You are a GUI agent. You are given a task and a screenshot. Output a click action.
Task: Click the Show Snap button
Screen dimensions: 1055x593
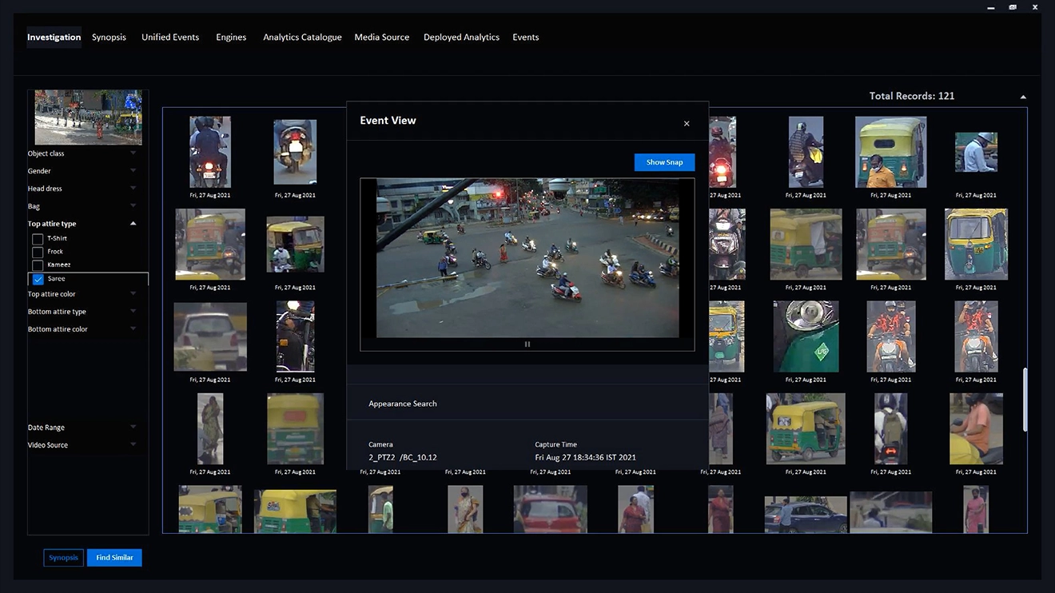point(664,162)
